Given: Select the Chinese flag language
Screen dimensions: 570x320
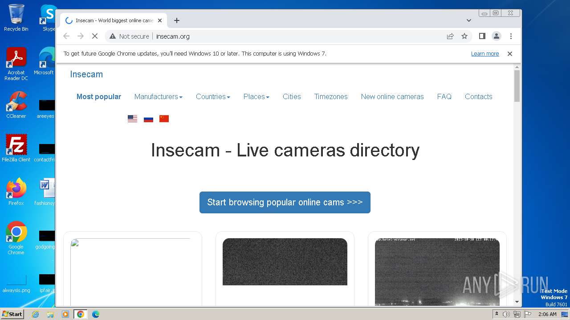Looking at the screenshot, I should (164, 119).
